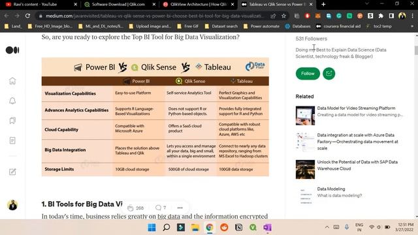418x235 pixels.
Task: Subscribe to author emails via envelope button
Action: (x=329, y=74)
